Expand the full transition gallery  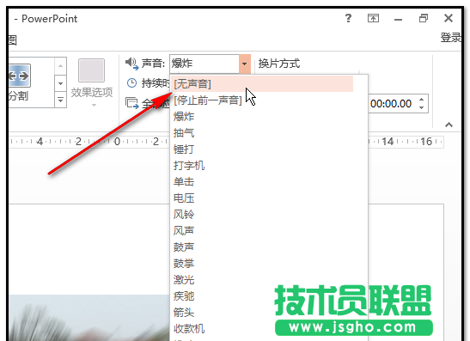coord(60,100)
